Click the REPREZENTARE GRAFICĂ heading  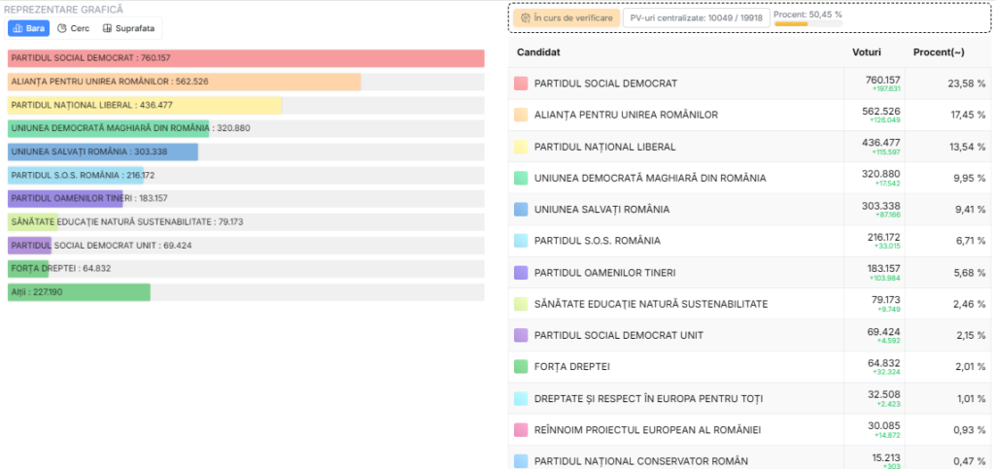click(63, 10)
